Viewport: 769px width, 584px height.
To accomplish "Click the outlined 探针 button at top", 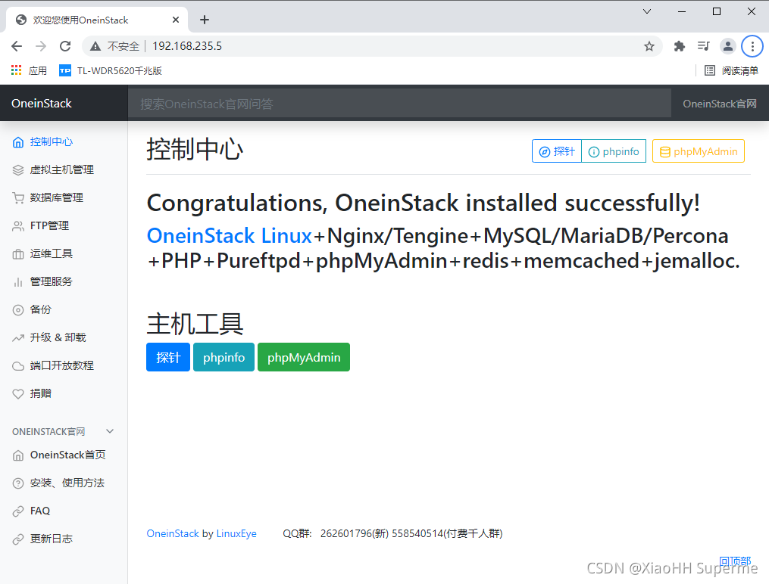I will [x=557, y=151].
